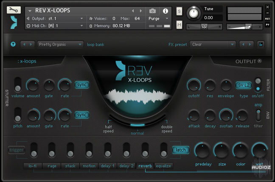Image resolution: width=275 pixels, height=182 pixels.
Task: Select the lo-fi effect tab
Action: (33, 166)
